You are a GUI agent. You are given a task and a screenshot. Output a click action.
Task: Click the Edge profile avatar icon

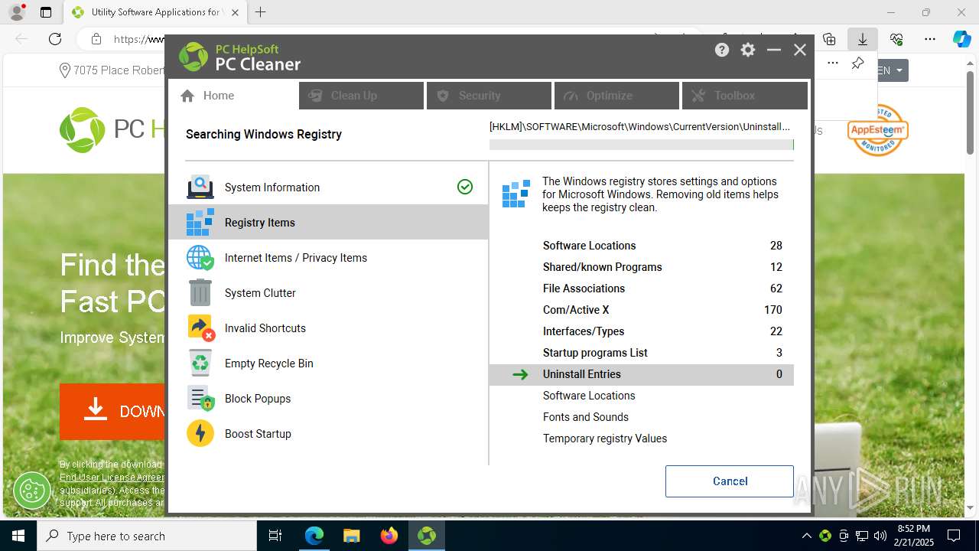(17, 12)
